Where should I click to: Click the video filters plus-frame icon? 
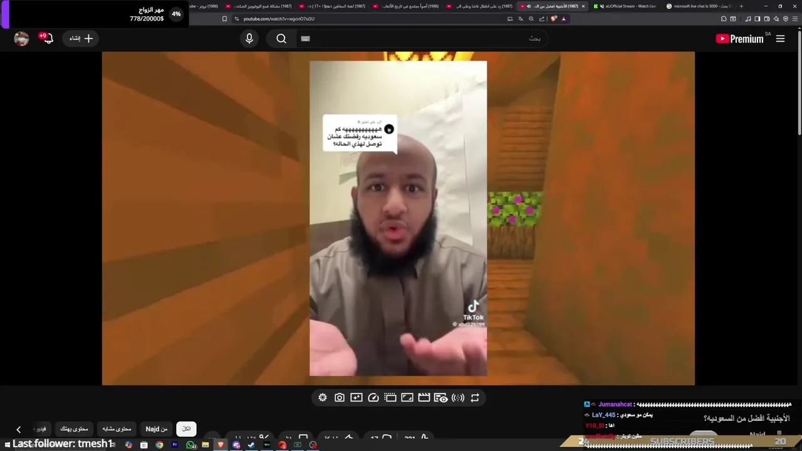[x=357, y=398]
